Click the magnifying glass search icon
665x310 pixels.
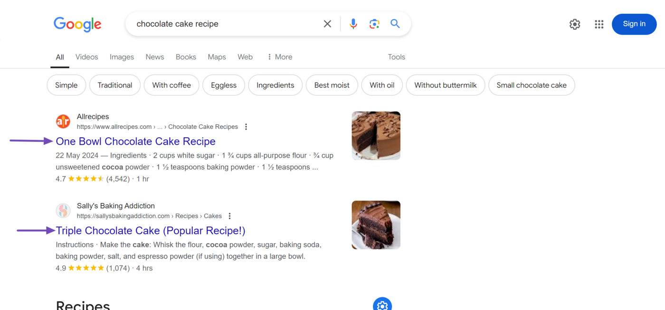click(x=395, y=24)
